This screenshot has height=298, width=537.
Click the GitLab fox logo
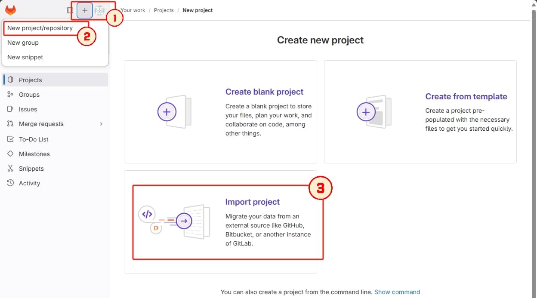10,10
